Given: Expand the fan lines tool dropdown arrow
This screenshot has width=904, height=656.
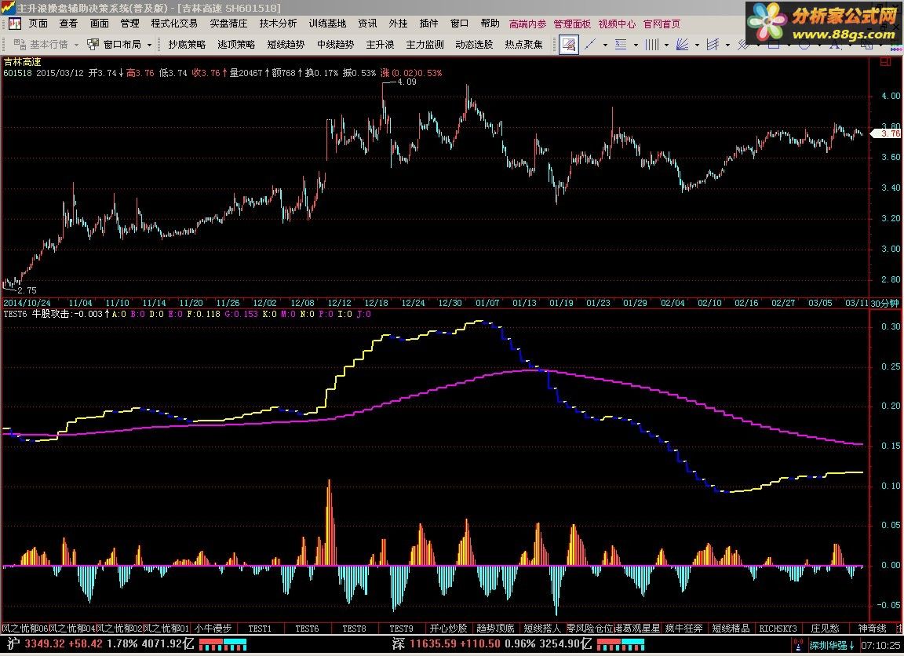Looking at the screenshot, I should coord(697,45).
